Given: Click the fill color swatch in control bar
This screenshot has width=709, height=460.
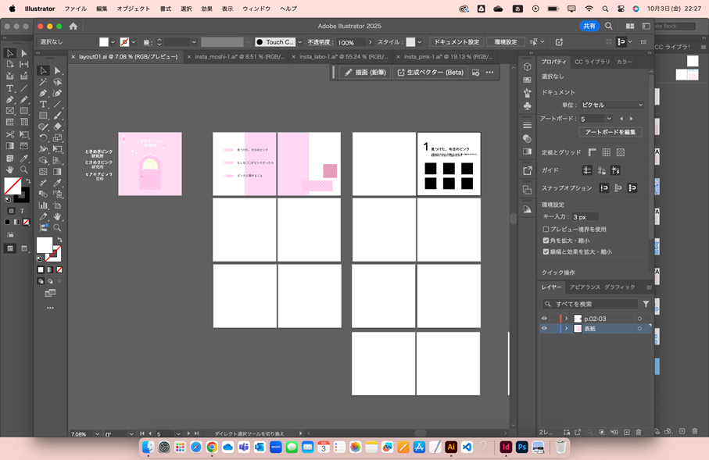Looking at the screenshot, I should click(104, 42).
